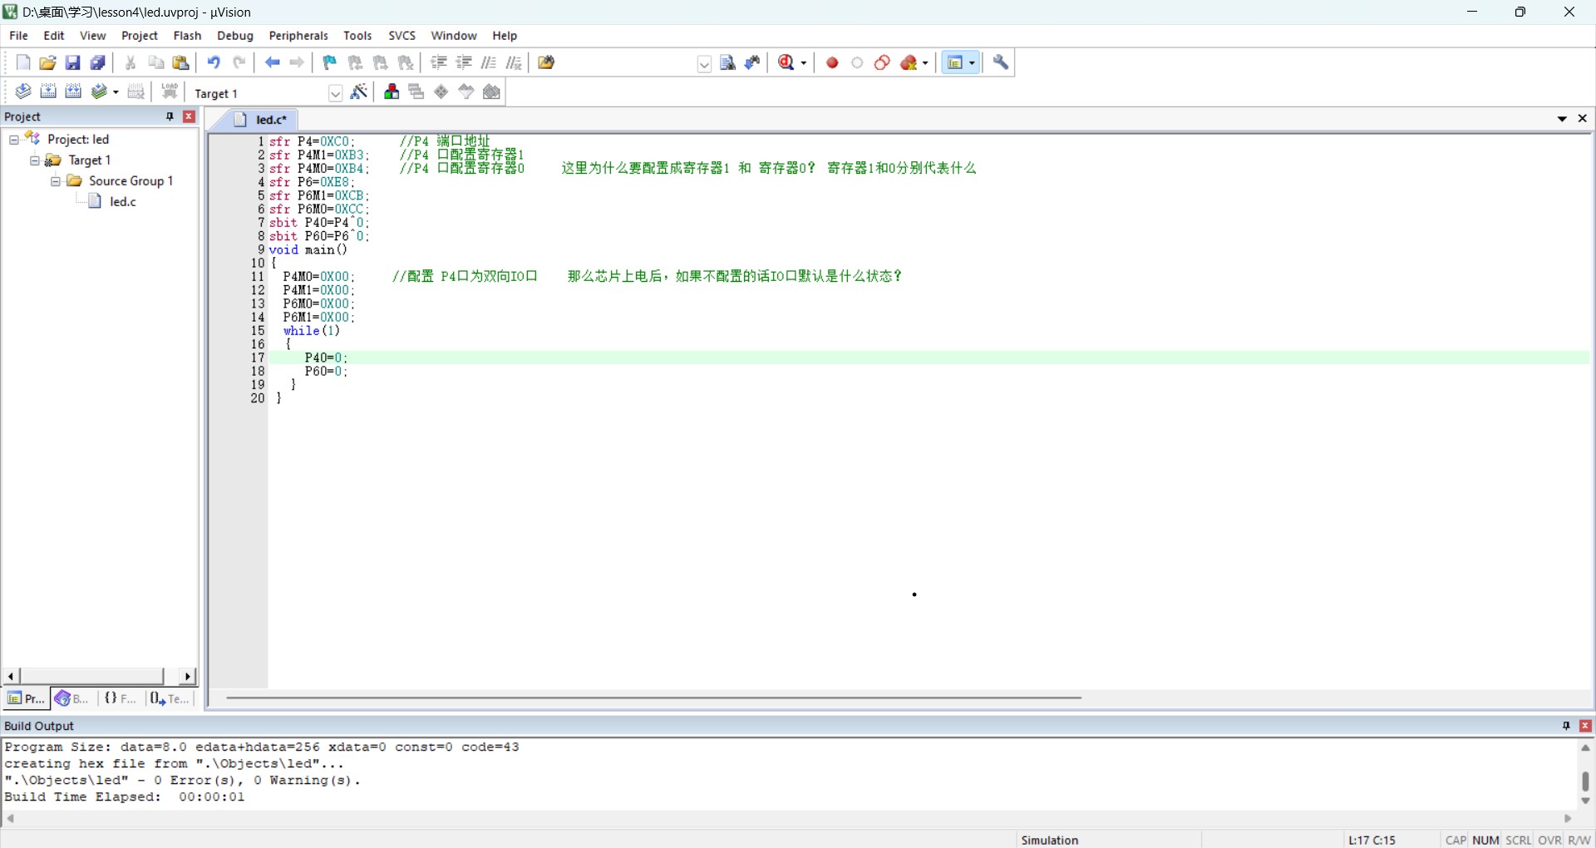Copy selection using the toolbar copy icon
Image resolution: width=1596 pixels, height=848 pixels.
tap(155, 62)
